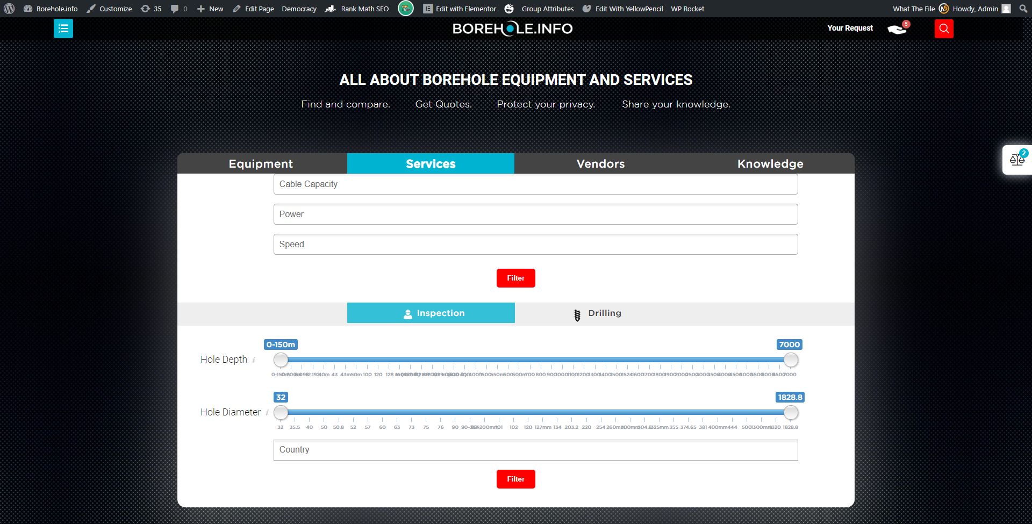Open Edit with Elementor in admin bar

460,9
